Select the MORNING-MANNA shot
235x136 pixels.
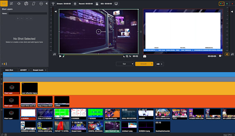tap(28, 127)
